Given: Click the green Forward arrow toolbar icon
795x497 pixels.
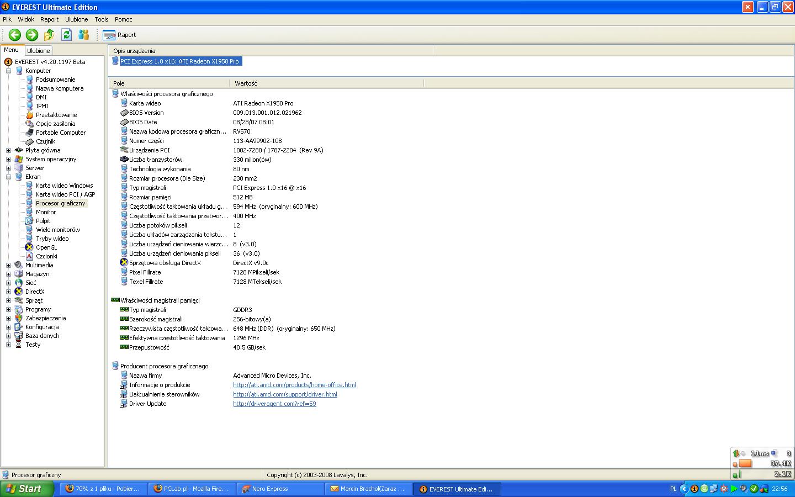Looking at the screenshot, I should (32, 35).
